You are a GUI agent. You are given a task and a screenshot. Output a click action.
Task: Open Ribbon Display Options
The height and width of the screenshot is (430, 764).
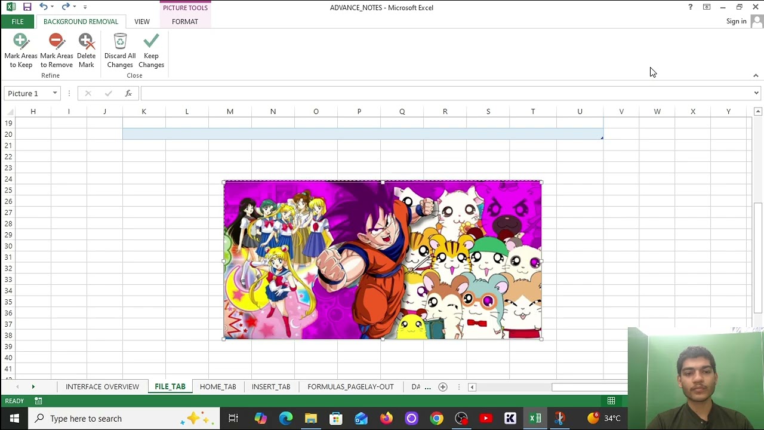(707, 7)
